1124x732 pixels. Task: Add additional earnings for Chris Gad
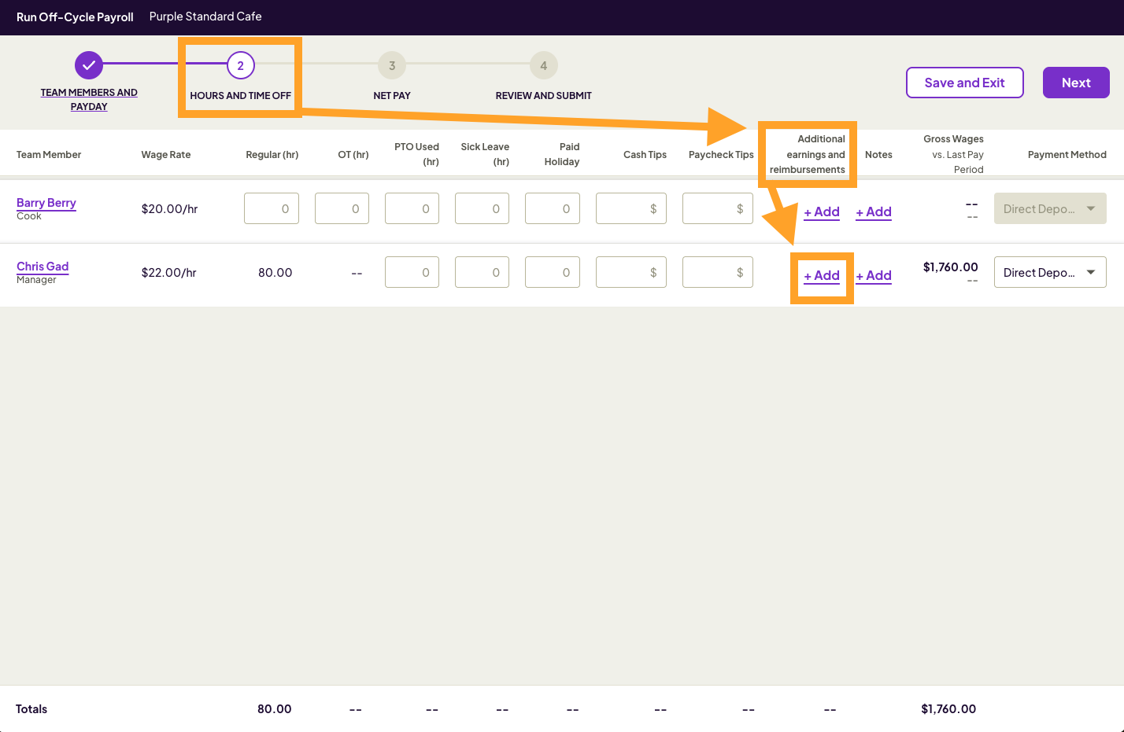tap(822, 276)
